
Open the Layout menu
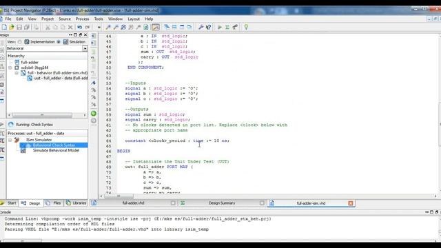[134, 19]
